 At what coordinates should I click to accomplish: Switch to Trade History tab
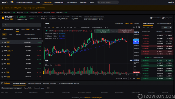(x=50, y=83)
